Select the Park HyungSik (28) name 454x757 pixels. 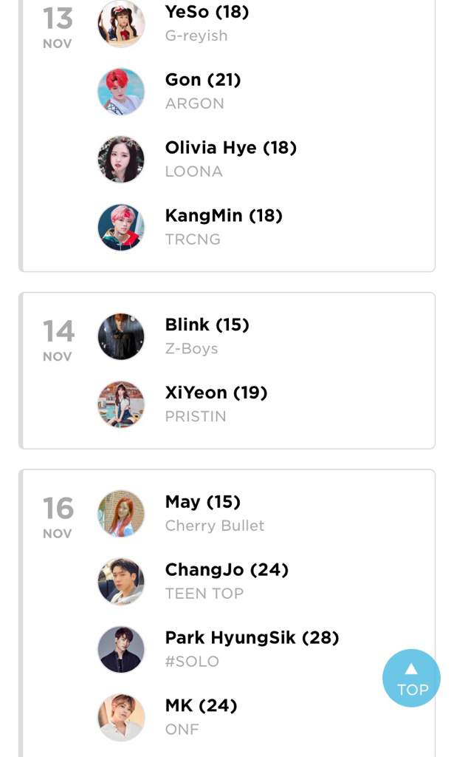tap(252, 638)
